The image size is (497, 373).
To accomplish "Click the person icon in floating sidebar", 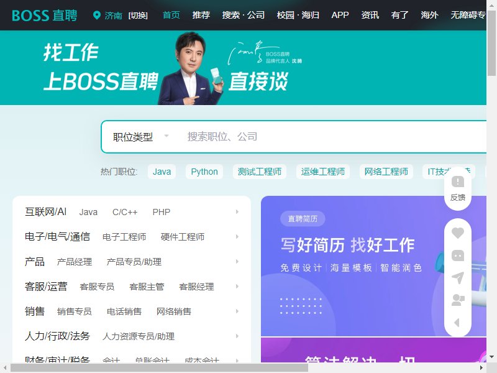I will (458, 300).
